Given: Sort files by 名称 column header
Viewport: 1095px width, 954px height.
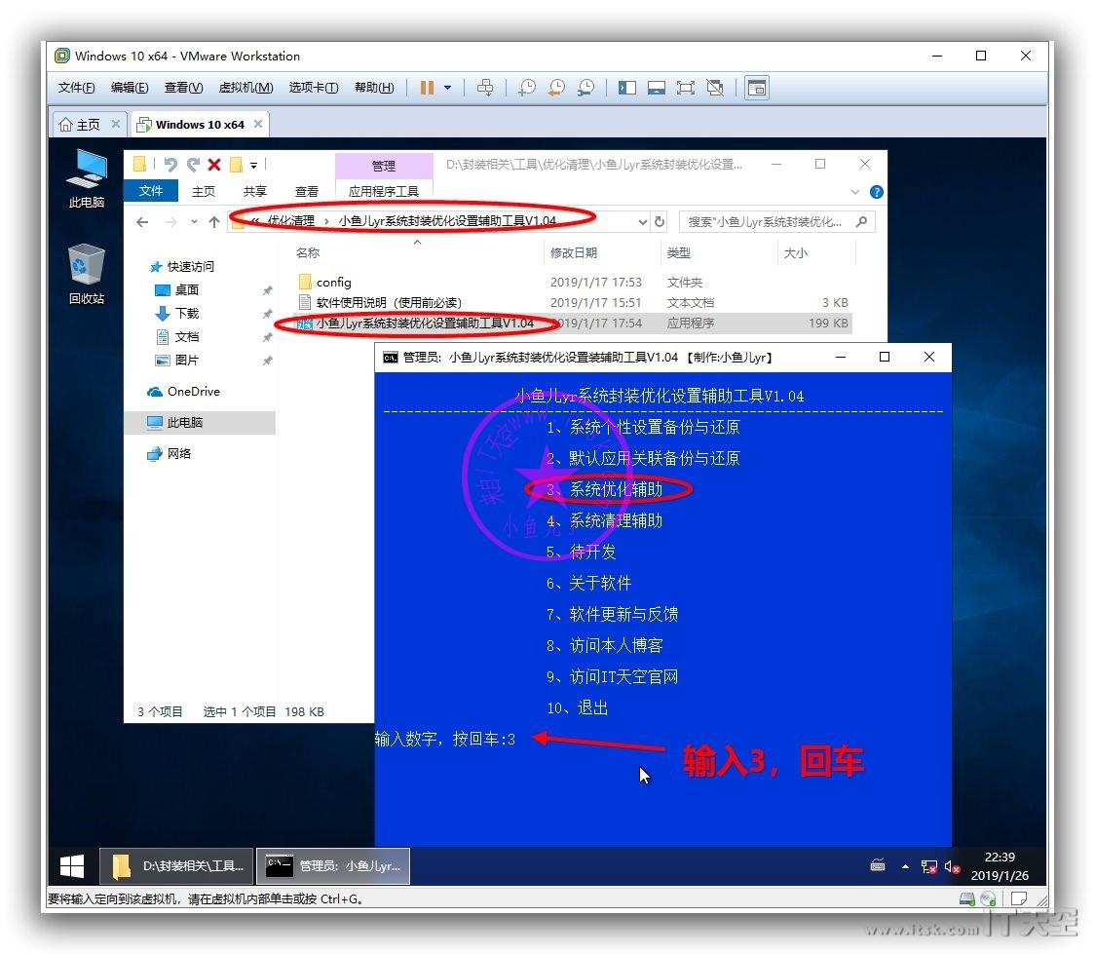Looking at the screenshot, I should tap(307, 252).
